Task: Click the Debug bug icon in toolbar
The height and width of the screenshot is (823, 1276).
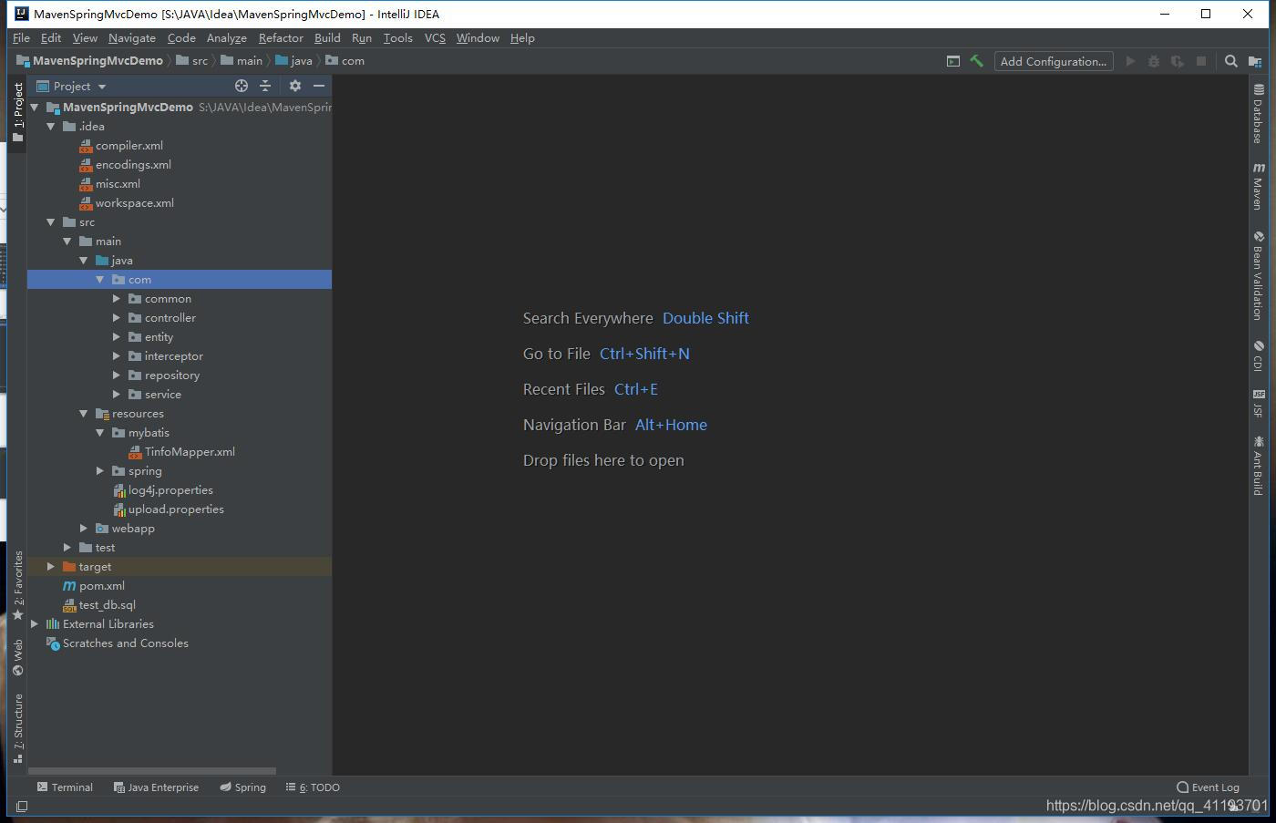Action: [x=1154, y=61]
